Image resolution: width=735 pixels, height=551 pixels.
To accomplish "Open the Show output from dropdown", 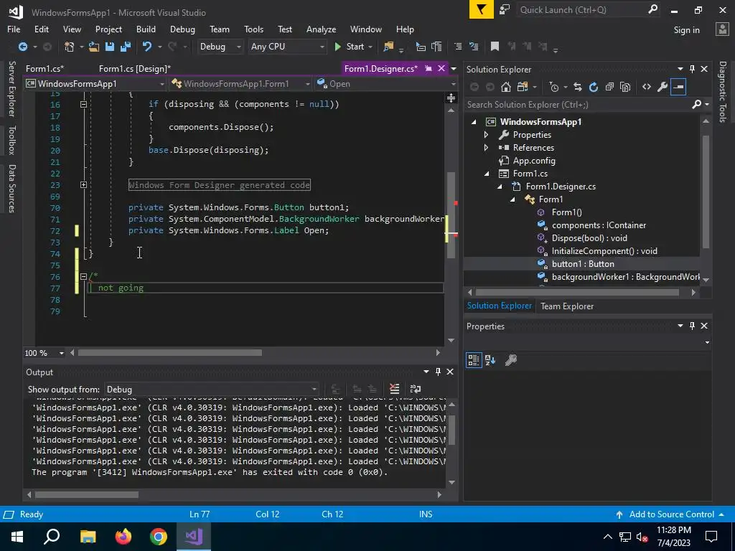I will [x=211, y=390].
